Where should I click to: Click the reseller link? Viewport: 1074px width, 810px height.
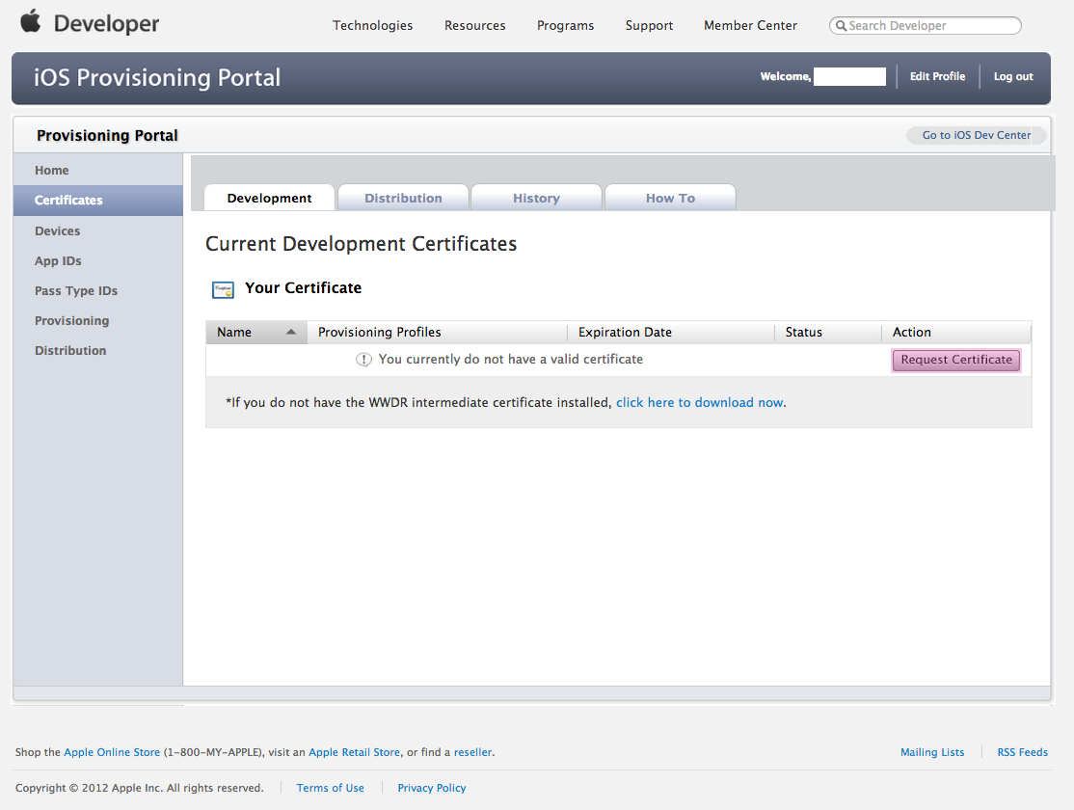[472, 752]
